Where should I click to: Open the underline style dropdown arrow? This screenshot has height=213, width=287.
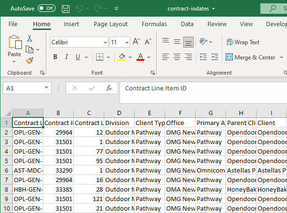pos(86,57)
